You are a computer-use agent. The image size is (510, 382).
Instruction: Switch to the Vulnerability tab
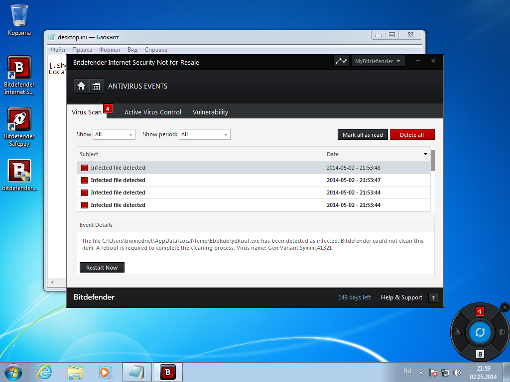coord(210,112)
